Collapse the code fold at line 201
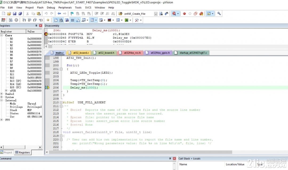This screenshot has height=170, width=288. [x=61, y=69]
